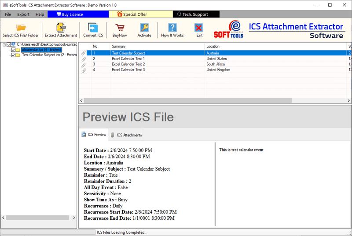Sort by the Location column header
Image resolution: width=352 pixels, height=236 pixels.
point(276,46)
